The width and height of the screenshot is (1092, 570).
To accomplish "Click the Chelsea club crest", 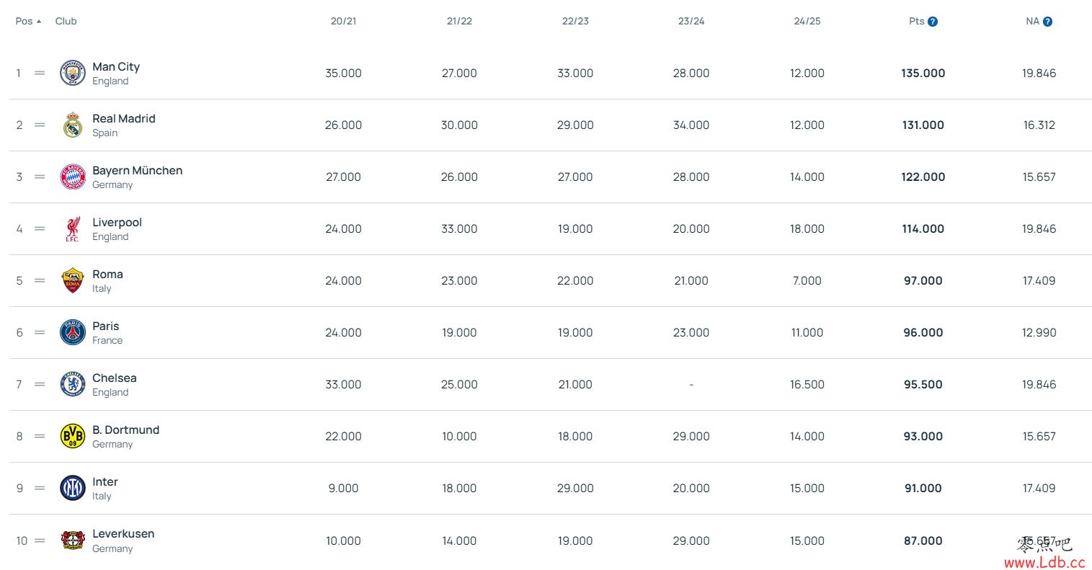I will (x=73, y=385).
